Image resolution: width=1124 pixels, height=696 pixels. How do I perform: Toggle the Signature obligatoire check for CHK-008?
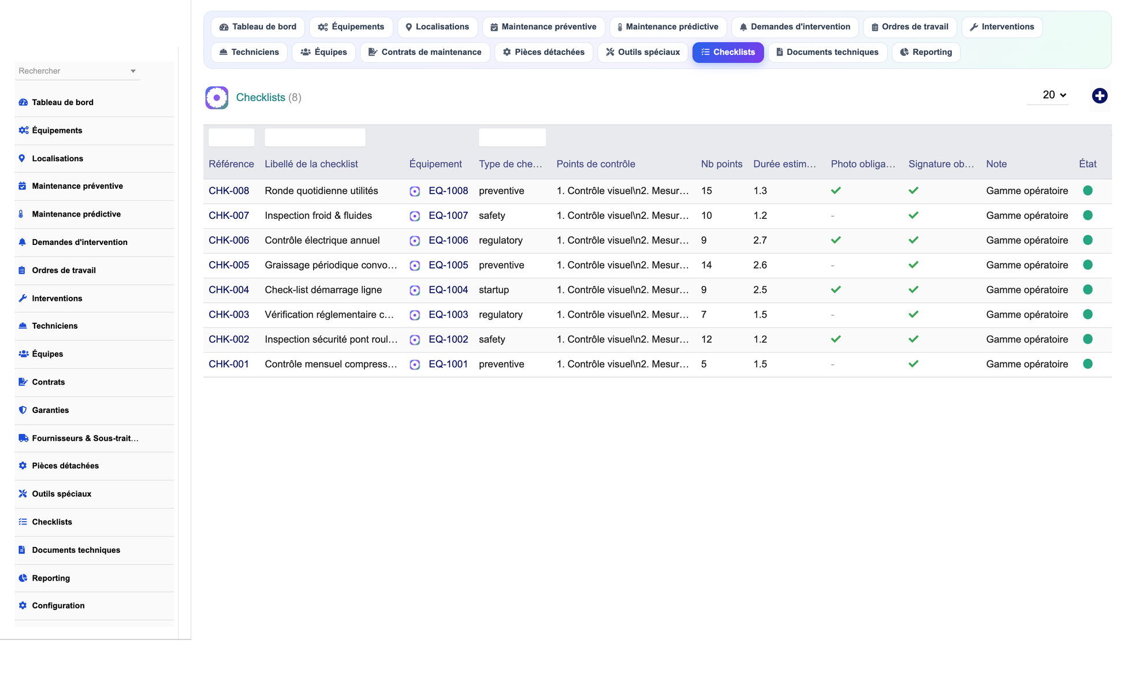(913, 191)
